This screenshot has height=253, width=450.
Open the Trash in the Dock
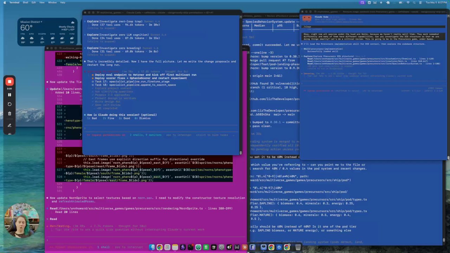coord(298,247)
